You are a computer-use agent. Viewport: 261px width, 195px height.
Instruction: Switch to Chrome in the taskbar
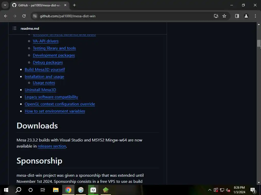tap(68, 190)
